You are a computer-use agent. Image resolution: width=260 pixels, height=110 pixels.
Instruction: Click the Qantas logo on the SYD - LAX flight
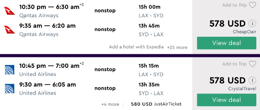click(x=10, y=30)
